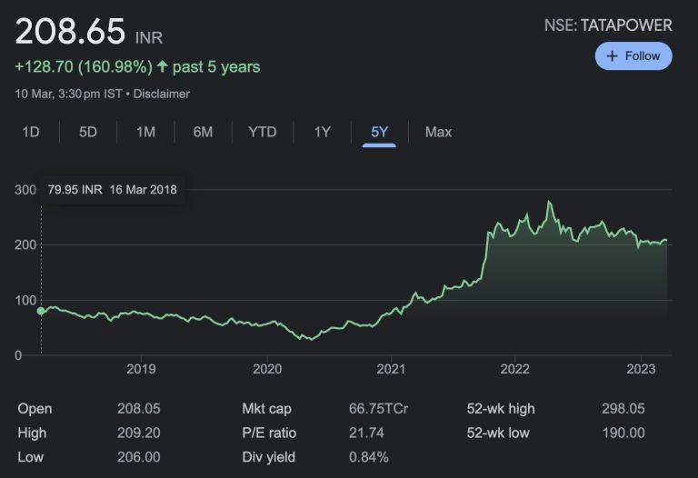Viewport: 698px width, 478px height.
Task: Click the P/E ratio label
Action: pos(269,433)
